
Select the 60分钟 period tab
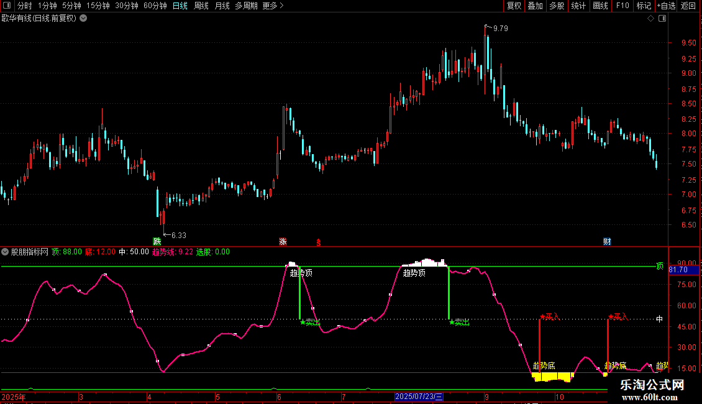pos(155,6)
